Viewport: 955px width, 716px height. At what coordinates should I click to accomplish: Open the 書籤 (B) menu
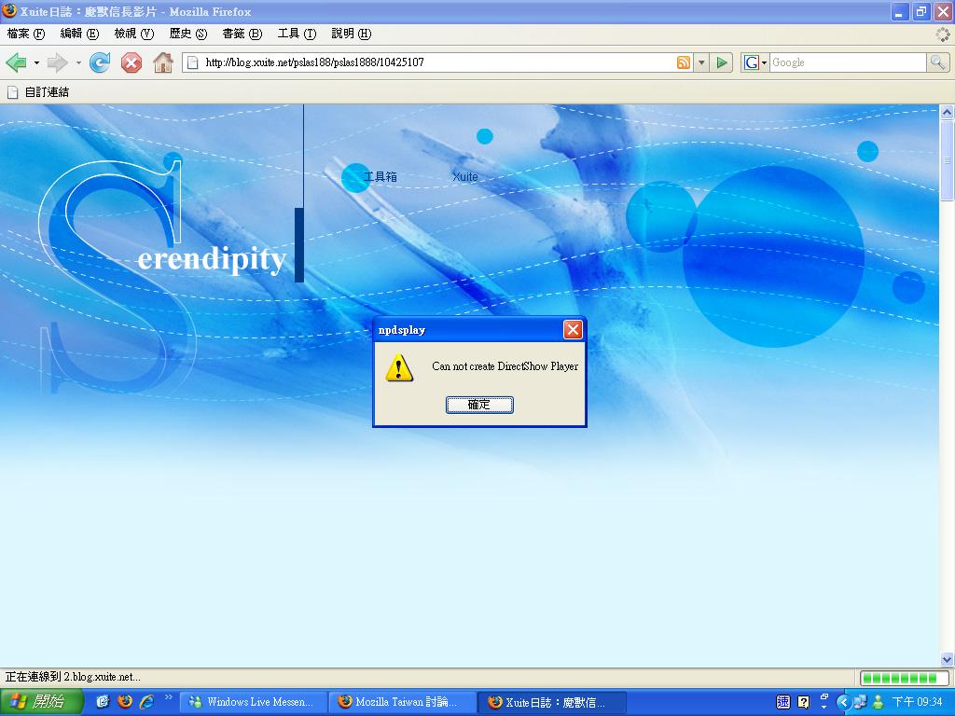click(x=242, y=34)
